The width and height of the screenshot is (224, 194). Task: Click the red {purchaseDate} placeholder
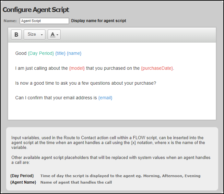(157, 68)
